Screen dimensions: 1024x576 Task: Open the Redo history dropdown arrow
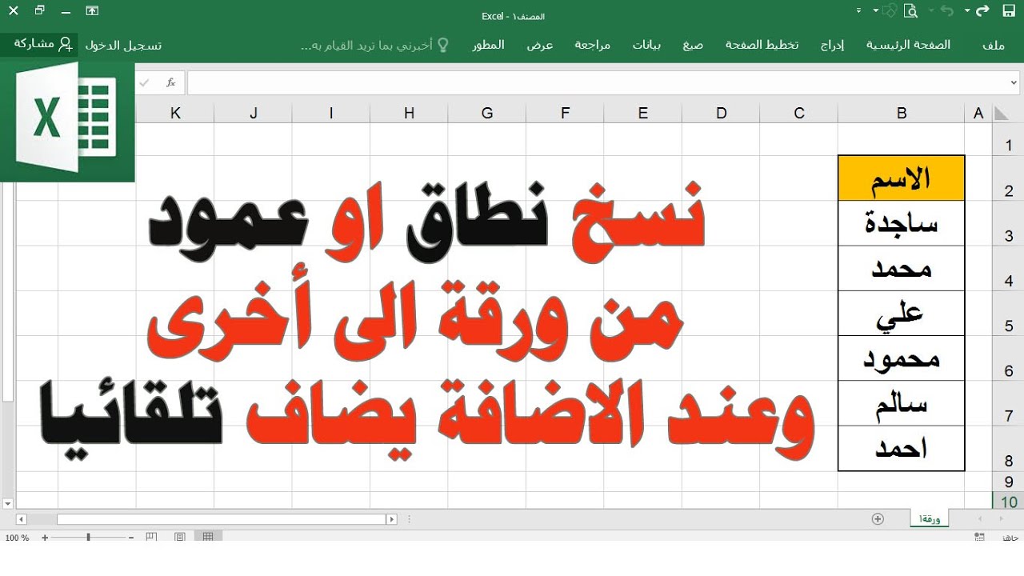[x=968, y=11]
